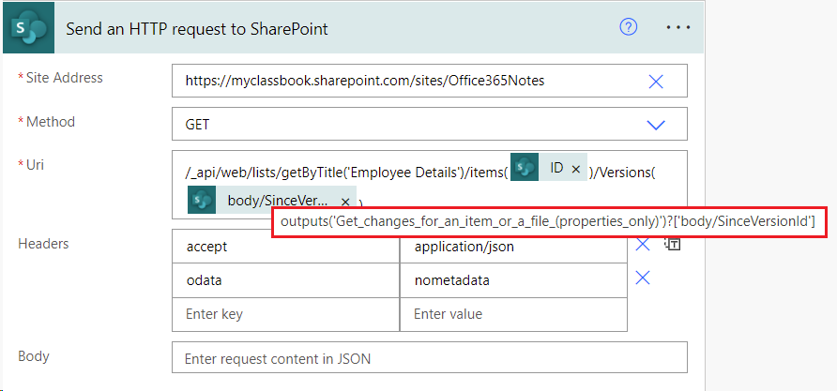Open help for the SharePoint HTTP action
This screenshot has width=837, height=391.
coord(629,26)
